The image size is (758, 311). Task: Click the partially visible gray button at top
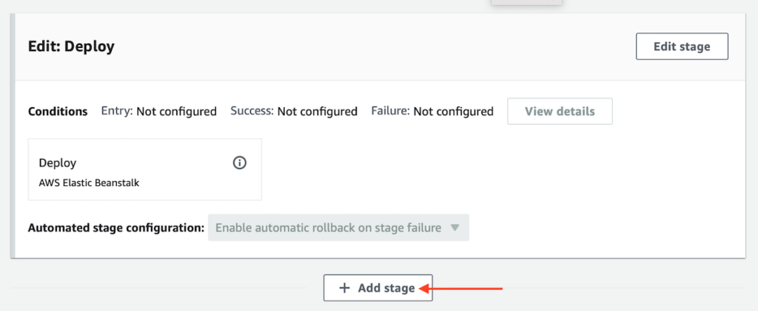527,2
